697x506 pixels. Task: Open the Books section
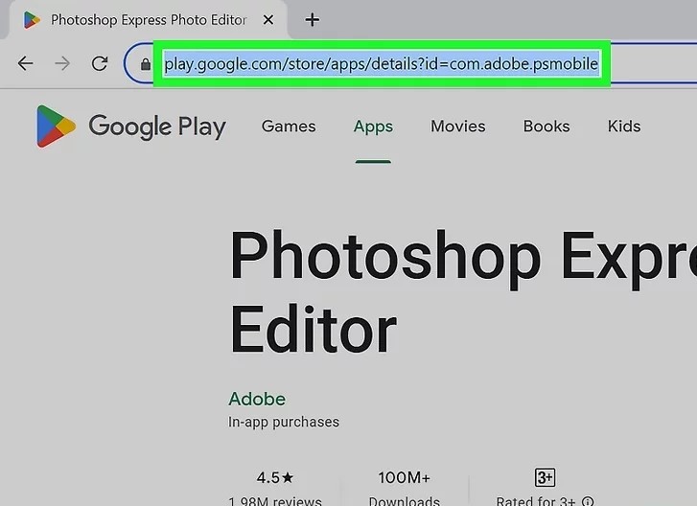pos(546,126)
